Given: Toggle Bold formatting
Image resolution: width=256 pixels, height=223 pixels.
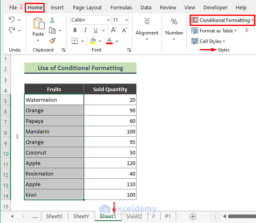Looking at the screenshot, I should [x=75, y=30].
